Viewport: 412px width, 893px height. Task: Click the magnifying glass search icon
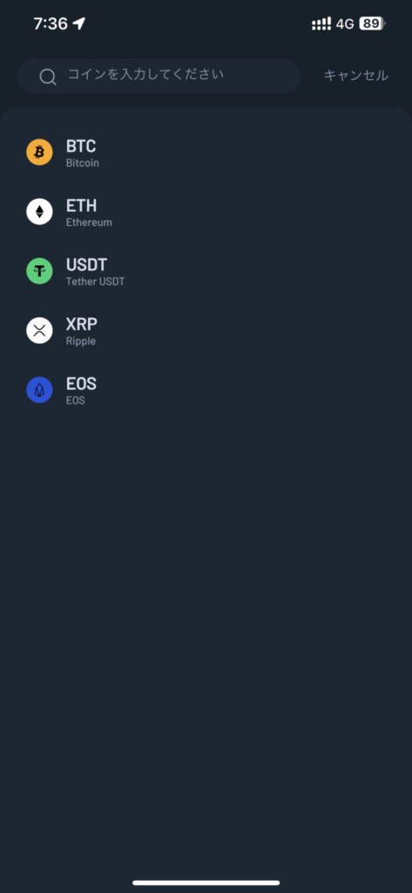[x=48, y=77]
